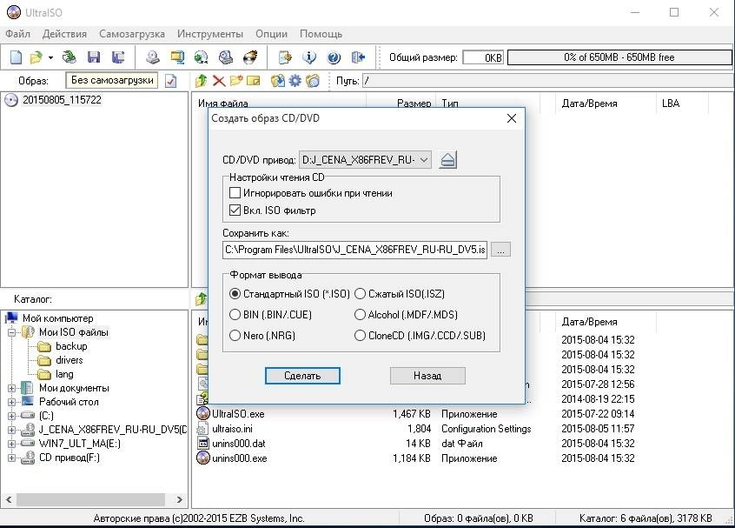This screenshot has width=735, height=528.
Task: Select the drivers folder in tree
Action: coord(69,360)
